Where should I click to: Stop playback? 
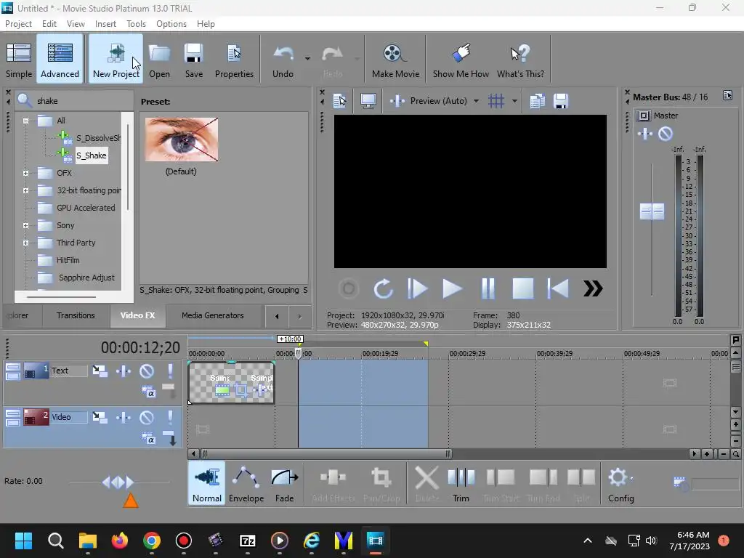pos(523,288)
